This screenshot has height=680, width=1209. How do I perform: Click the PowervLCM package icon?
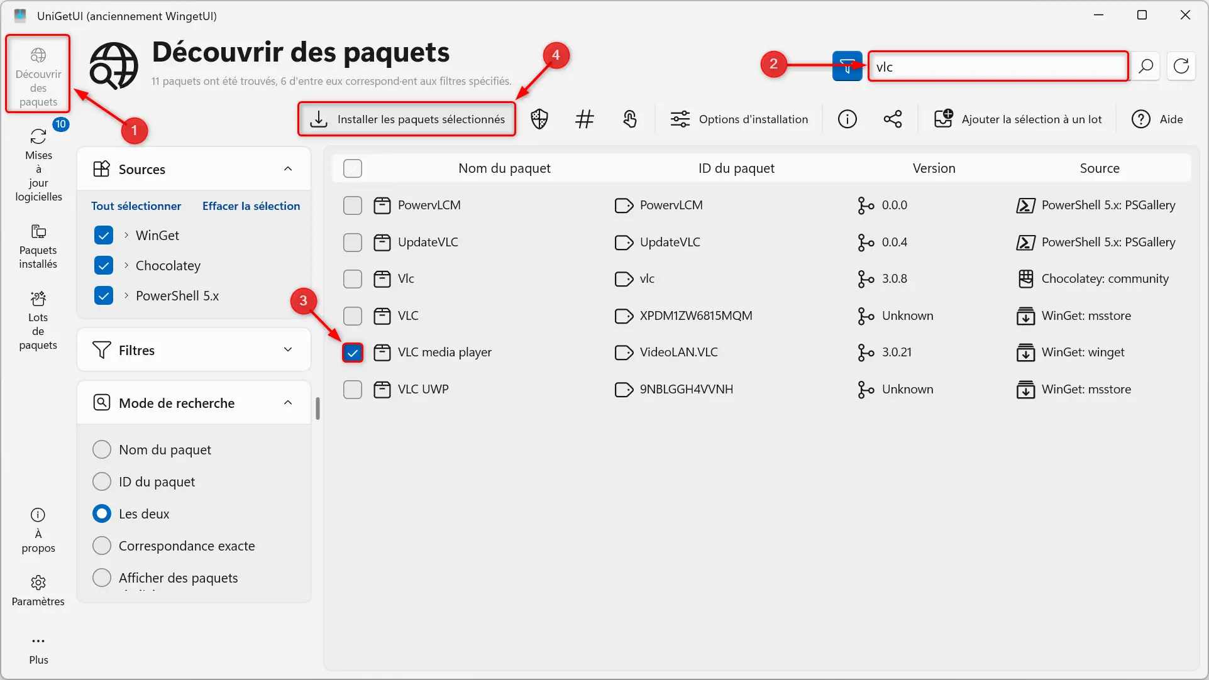click(x=382, y=206)
